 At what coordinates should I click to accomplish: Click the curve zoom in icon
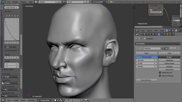click(x=7, y=16)
